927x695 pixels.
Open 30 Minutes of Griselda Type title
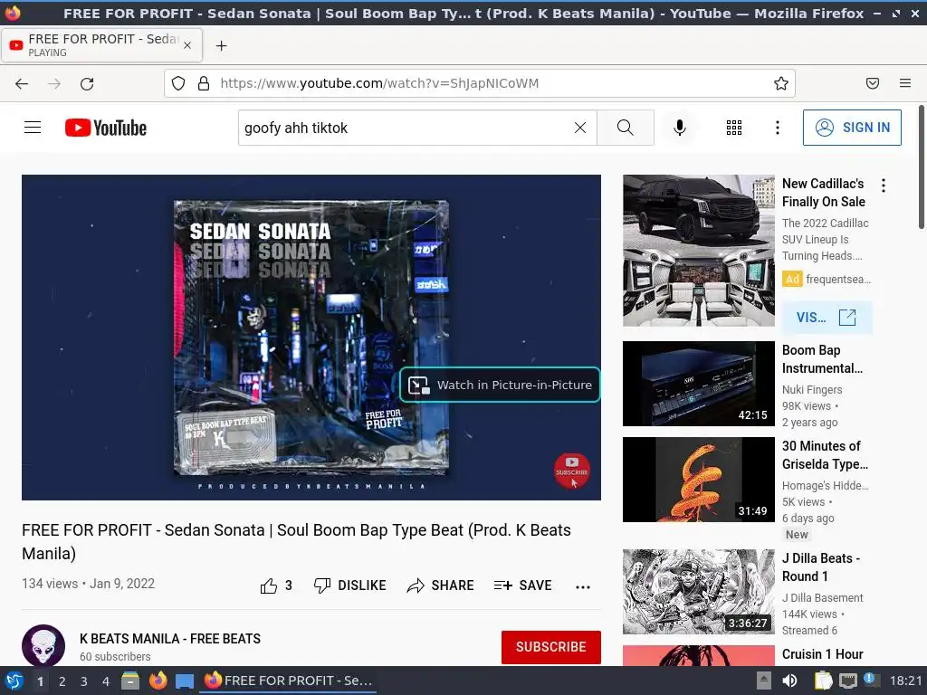826,455
